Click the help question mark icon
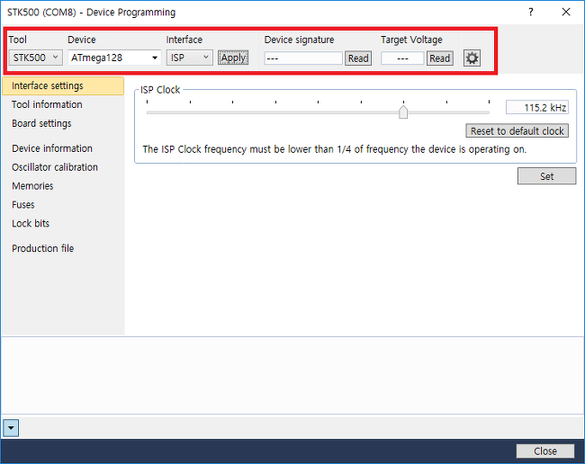The width and height of the screenshot is (585, 464). 530,13
